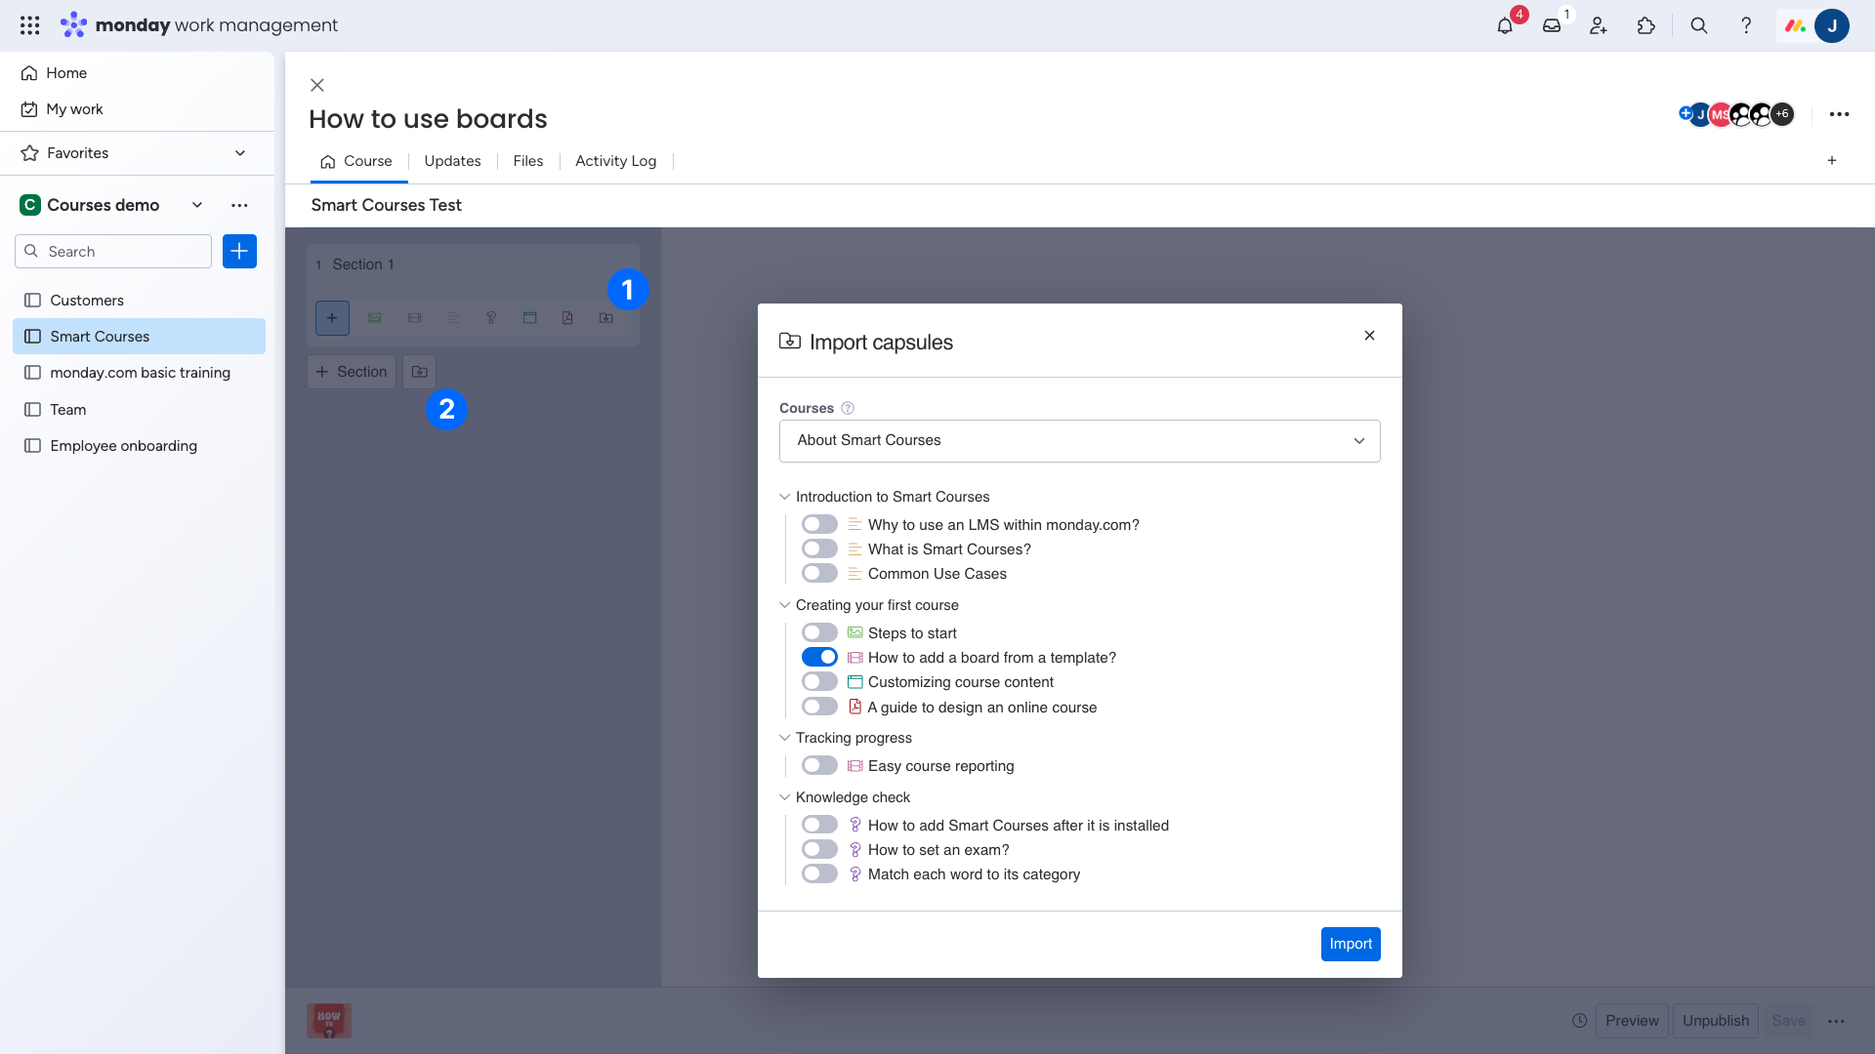Image resolution: width=1875 pixels, height=1054 pixels.
Task: Add a quiz question capsule in Section 1
Action: pos(491,317)
